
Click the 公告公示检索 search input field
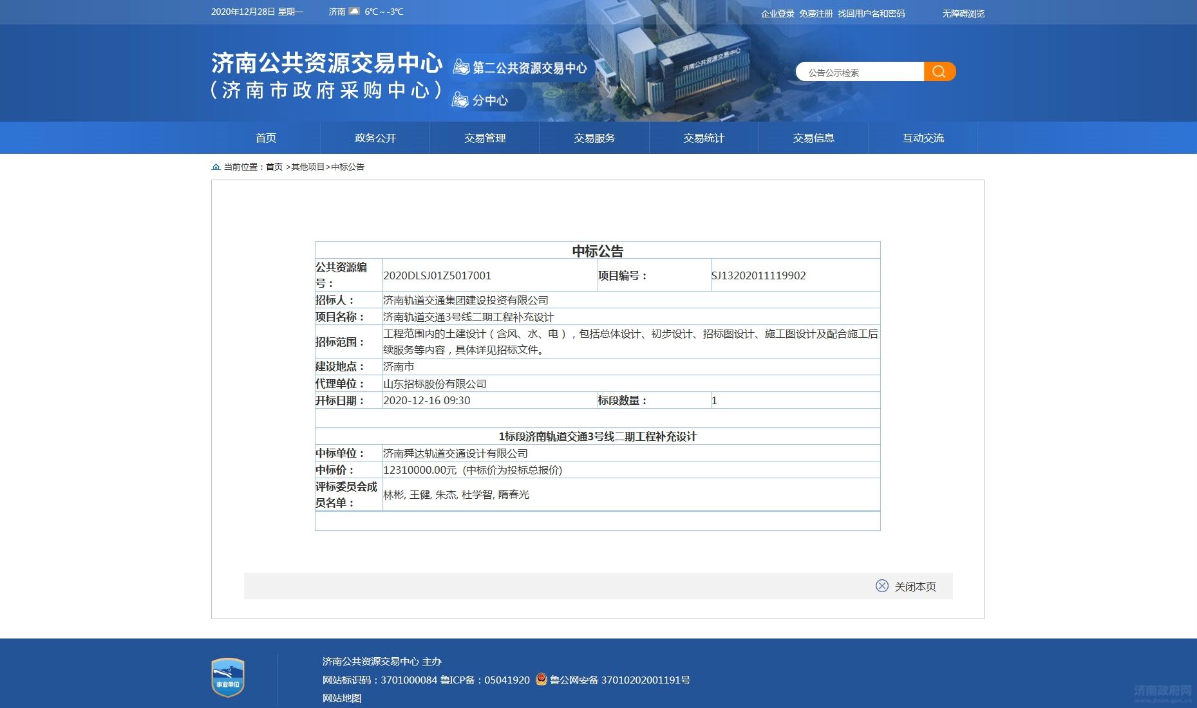pos(860,72)
